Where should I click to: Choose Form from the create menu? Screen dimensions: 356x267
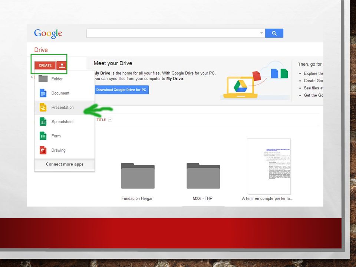(65, 136)
